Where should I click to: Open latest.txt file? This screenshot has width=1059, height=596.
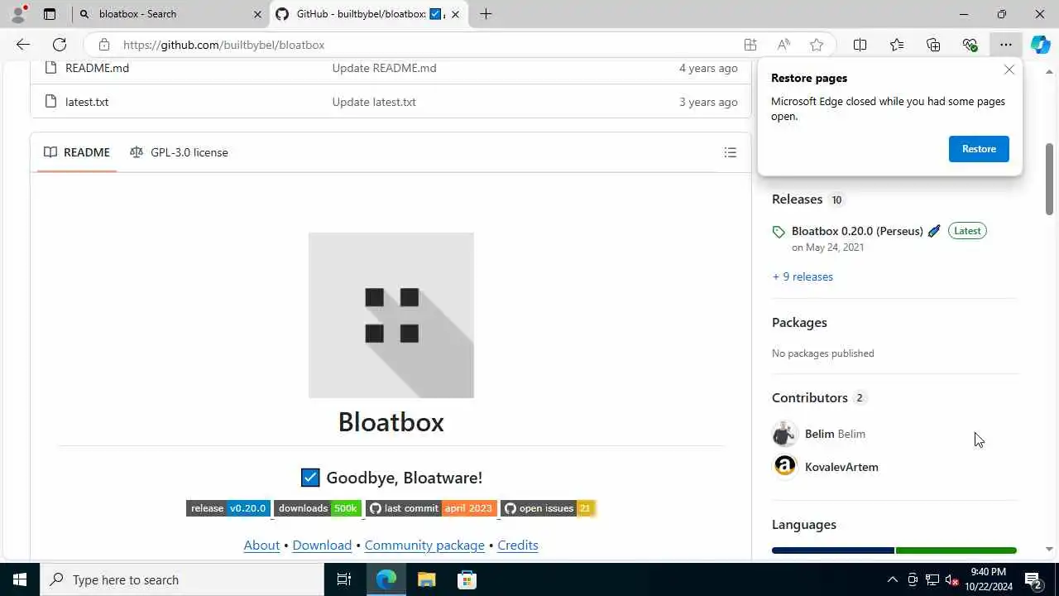pos(87,102)
